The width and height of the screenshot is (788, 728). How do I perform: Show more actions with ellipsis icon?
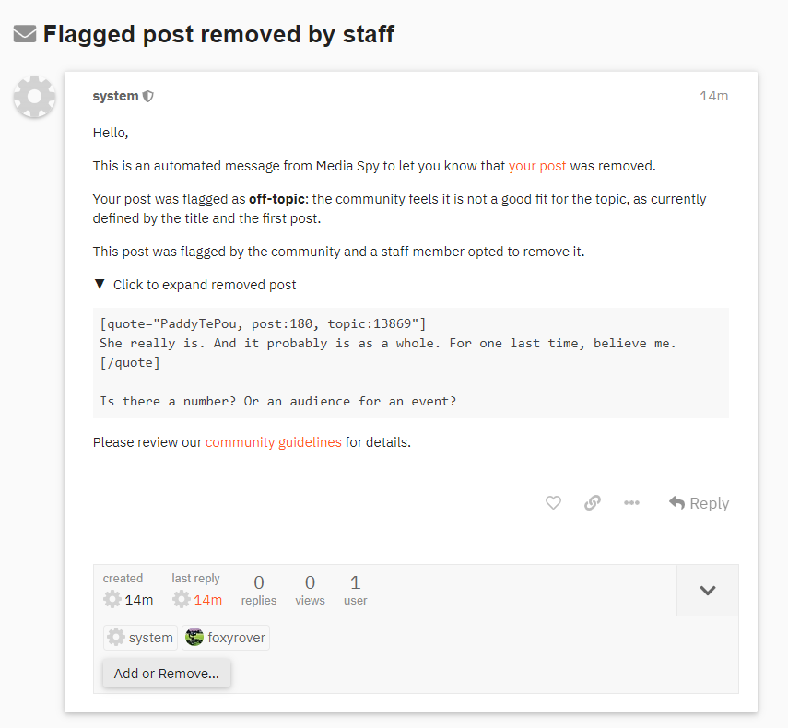pyautogui.click(x=631, y=503)
